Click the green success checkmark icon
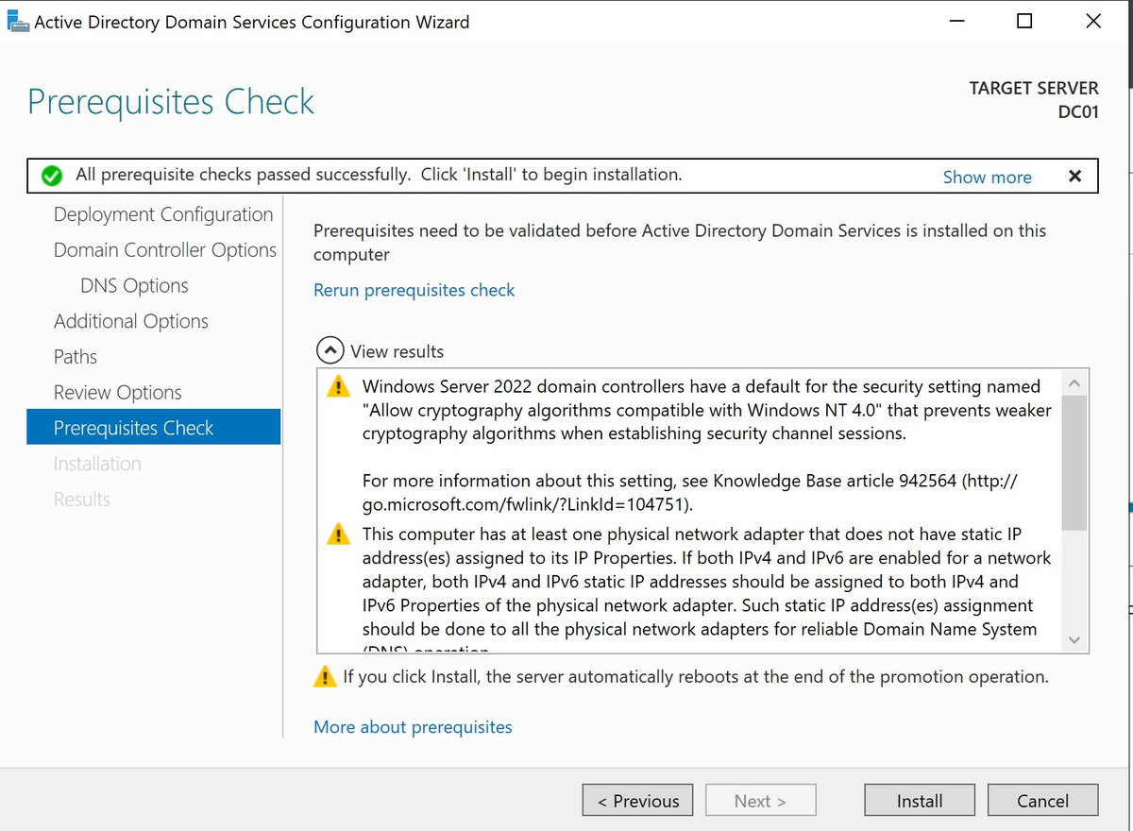 (x=51, y=176)
